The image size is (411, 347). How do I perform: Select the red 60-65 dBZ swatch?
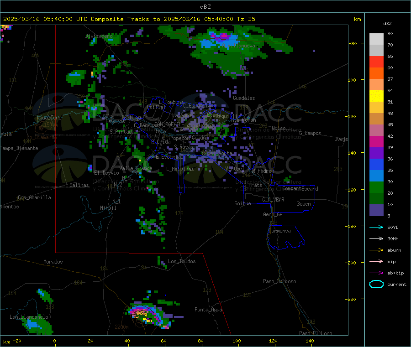[376, 62]
